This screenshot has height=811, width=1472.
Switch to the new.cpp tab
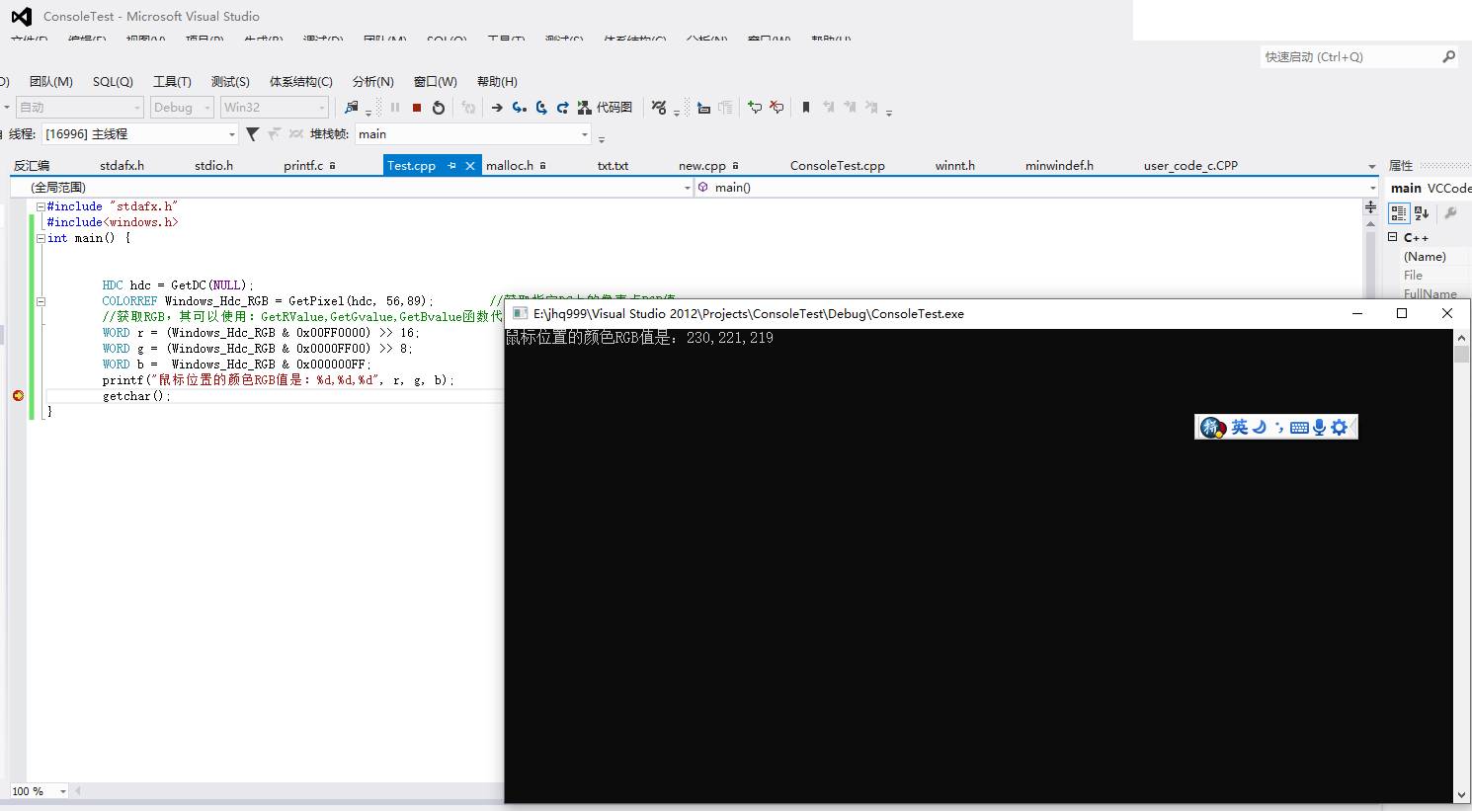pyautogui.click(x=702, y=166)
